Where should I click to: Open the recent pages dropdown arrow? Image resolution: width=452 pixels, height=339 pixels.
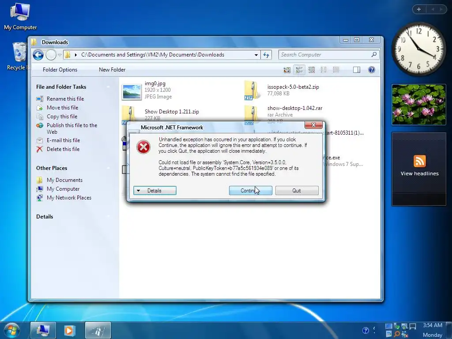pyautogui.click(x=60, y=55)
